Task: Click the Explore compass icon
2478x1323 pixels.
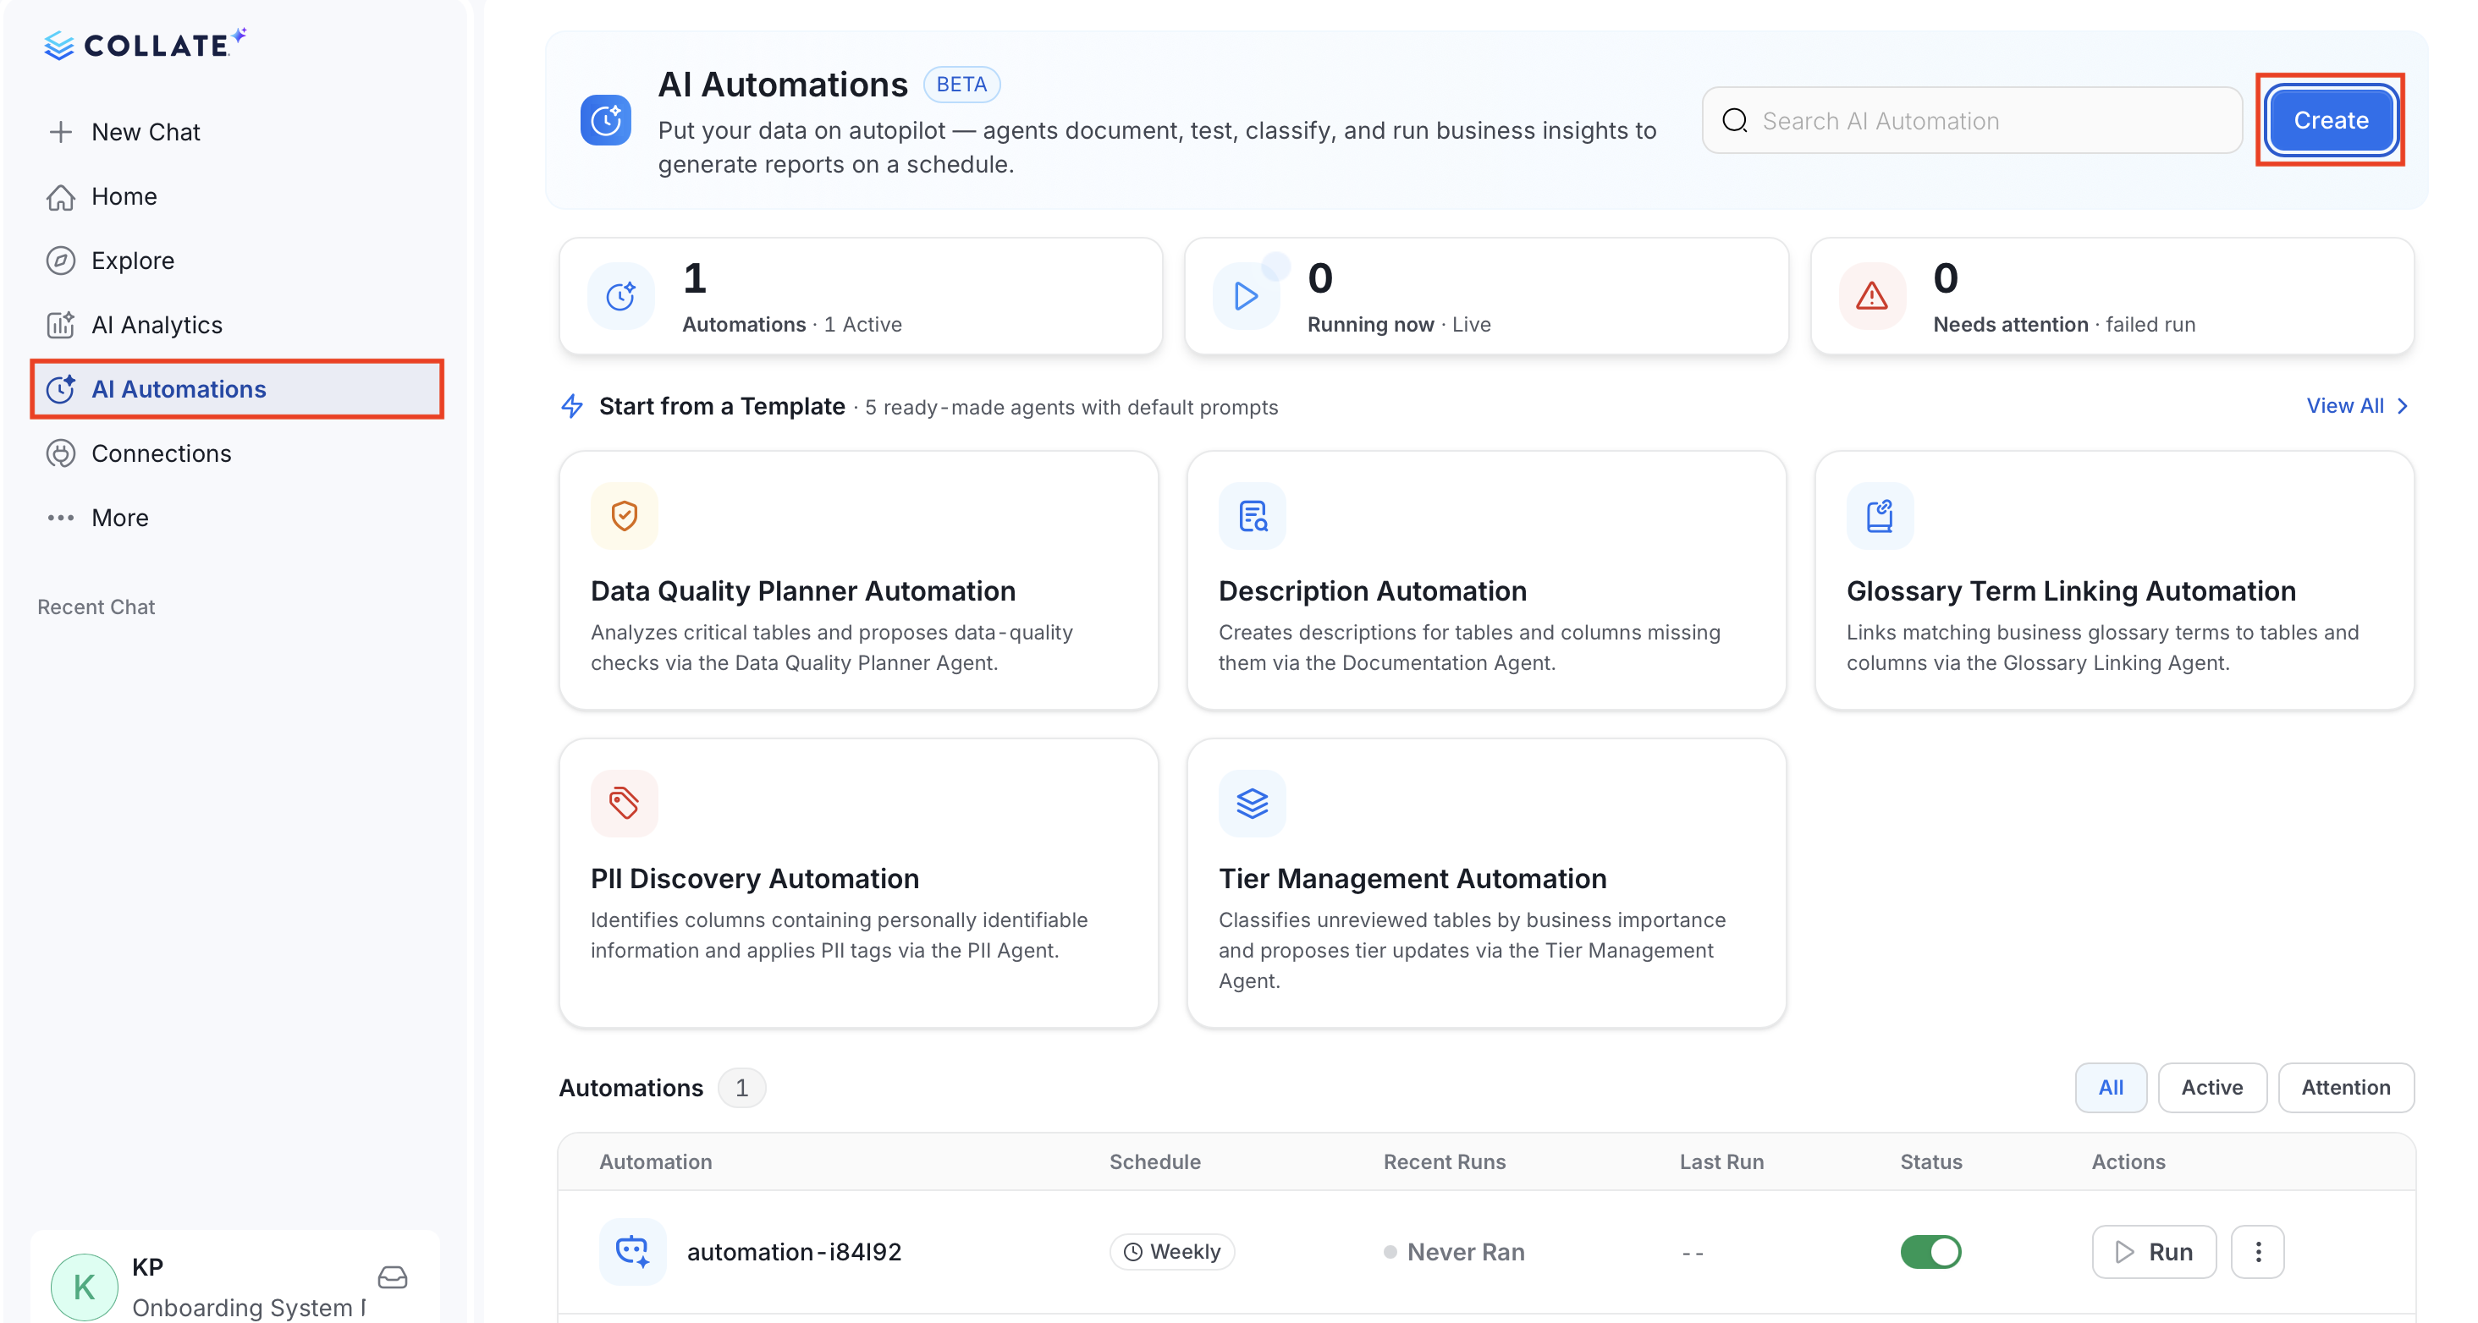Action: click(61, 261)
